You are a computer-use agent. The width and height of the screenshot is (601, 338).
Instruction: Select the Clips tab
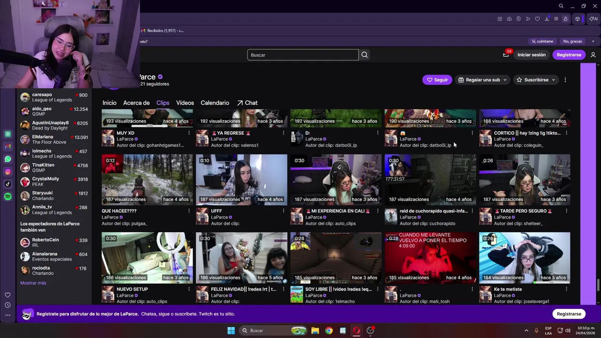(163, 103)
